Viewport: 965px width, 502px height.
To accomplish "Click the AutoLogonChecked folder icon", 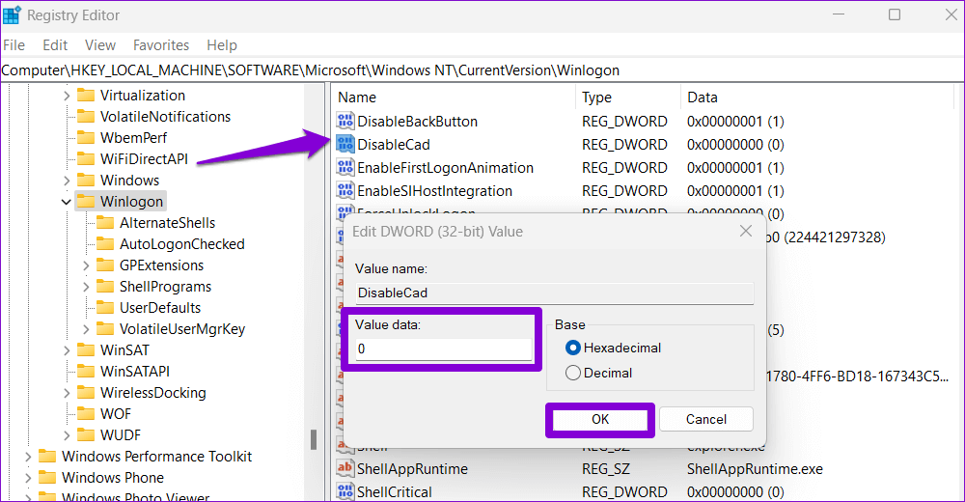I will coord(105,244).
